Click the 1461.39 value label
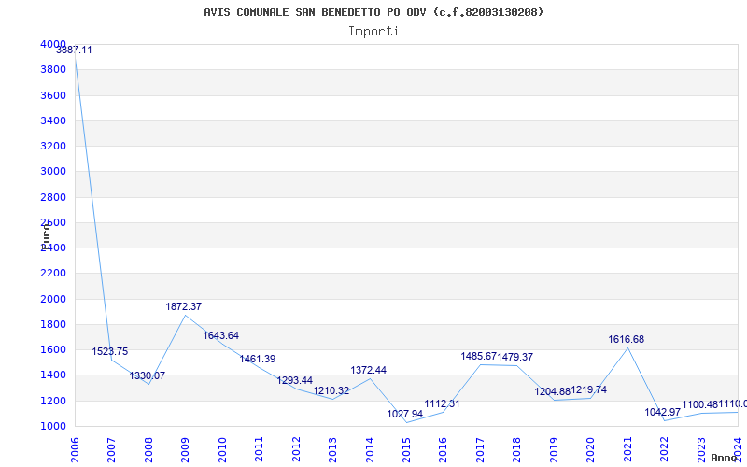The image size is (747, 467). 257,359
